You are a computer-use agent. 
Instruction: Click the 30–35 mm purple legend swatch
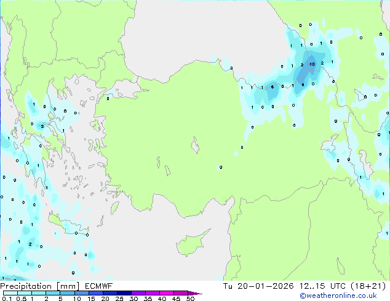(138, 293)
